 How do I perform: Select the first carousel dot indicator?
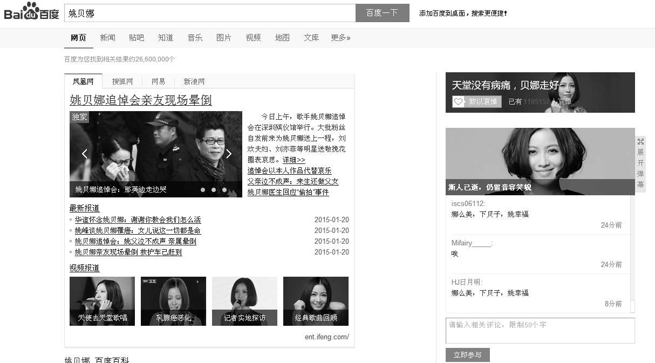point(203,190)
